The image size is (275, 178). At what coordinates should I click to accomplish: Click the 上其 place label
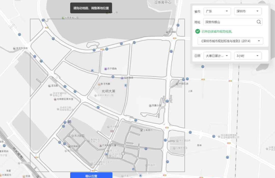[x=190, y=91]
